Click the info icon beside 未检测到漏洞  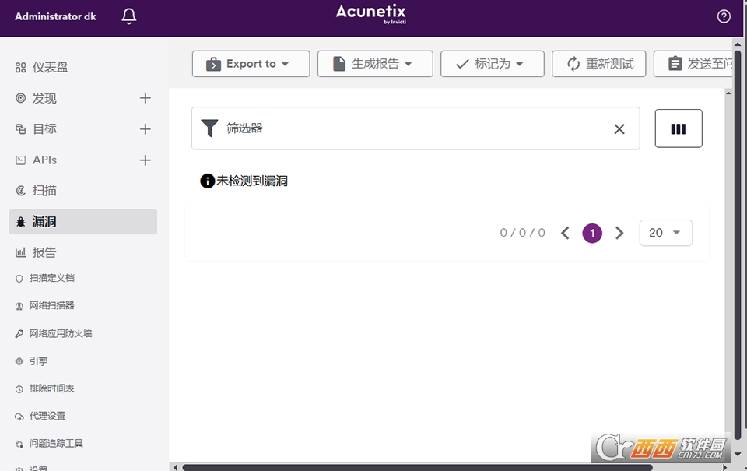(x=207, y=181)
